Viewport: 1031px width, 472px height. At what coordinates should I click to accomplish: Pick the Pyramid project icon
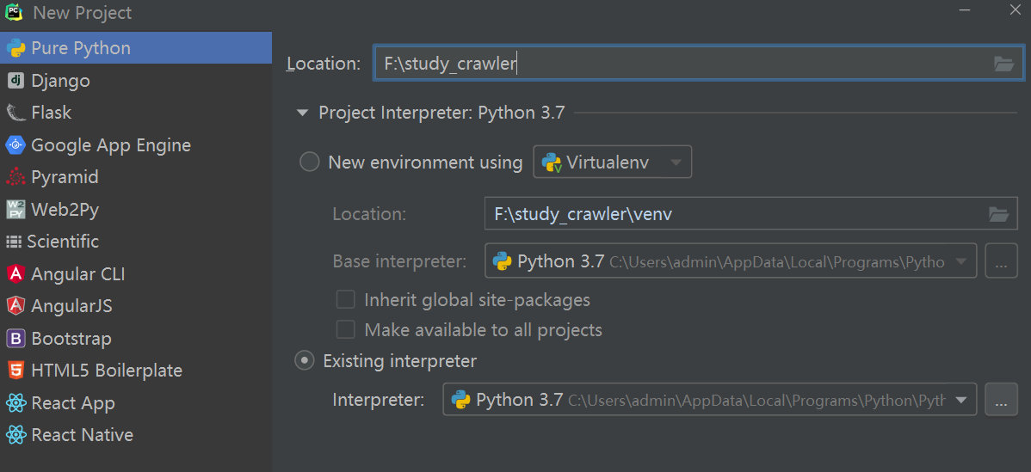pyautogui.click(x=15, y=177)
